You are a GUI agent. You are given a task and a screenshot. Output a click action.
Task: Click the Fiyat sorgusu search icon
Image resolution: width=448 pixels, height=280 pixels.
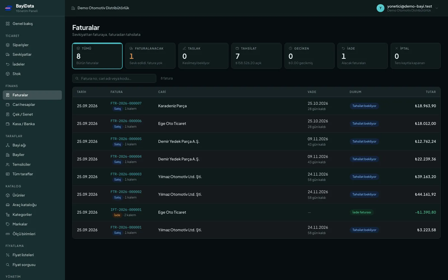pos(8,265)
